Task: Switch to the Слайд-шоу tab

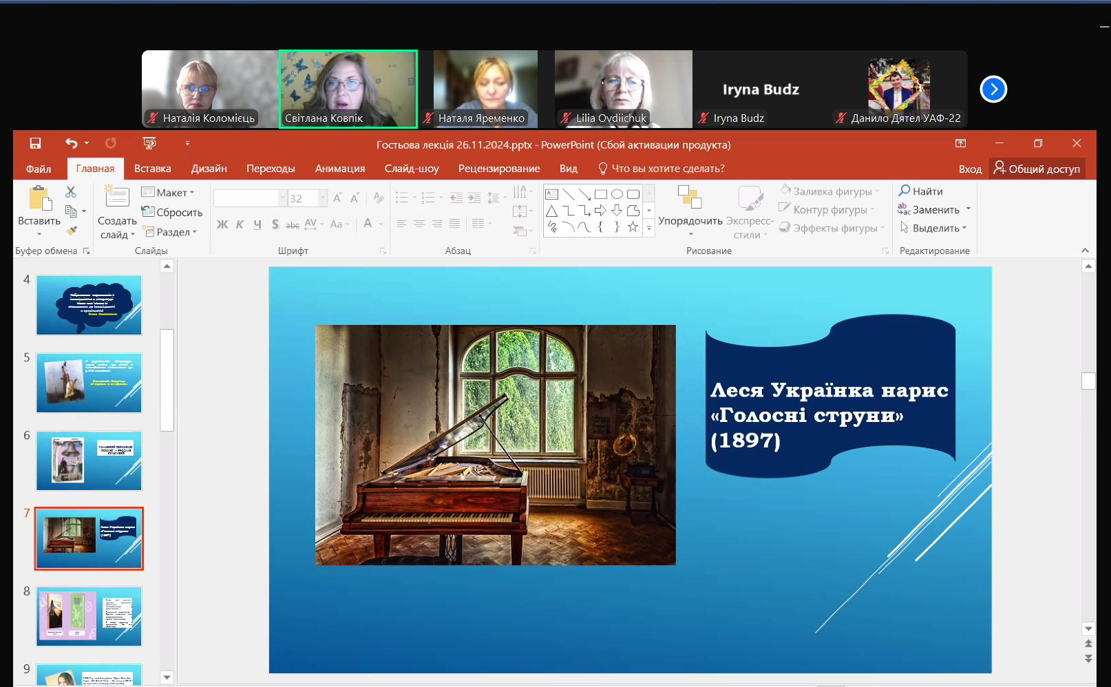Action: (412, 169)
